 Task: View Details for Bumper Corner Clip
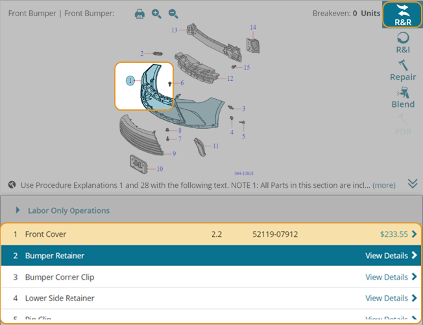point(391,277)
